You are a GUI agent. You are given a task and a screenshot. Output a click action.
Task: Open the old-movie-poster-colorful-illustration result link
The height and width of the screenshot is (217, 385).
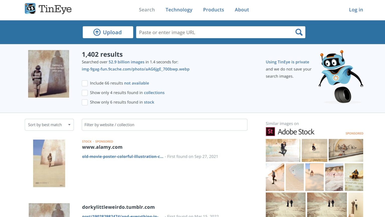123,156
